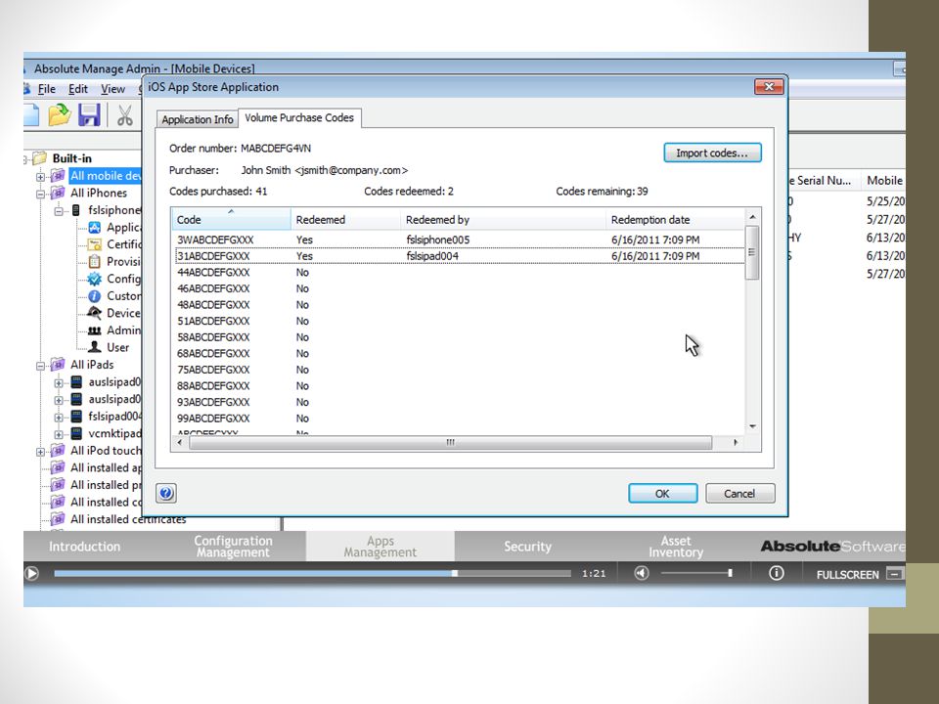Viewport: 939px width, 704px height.
Task: Collapse the fslsiphone device node
Action: pos(59,211)
